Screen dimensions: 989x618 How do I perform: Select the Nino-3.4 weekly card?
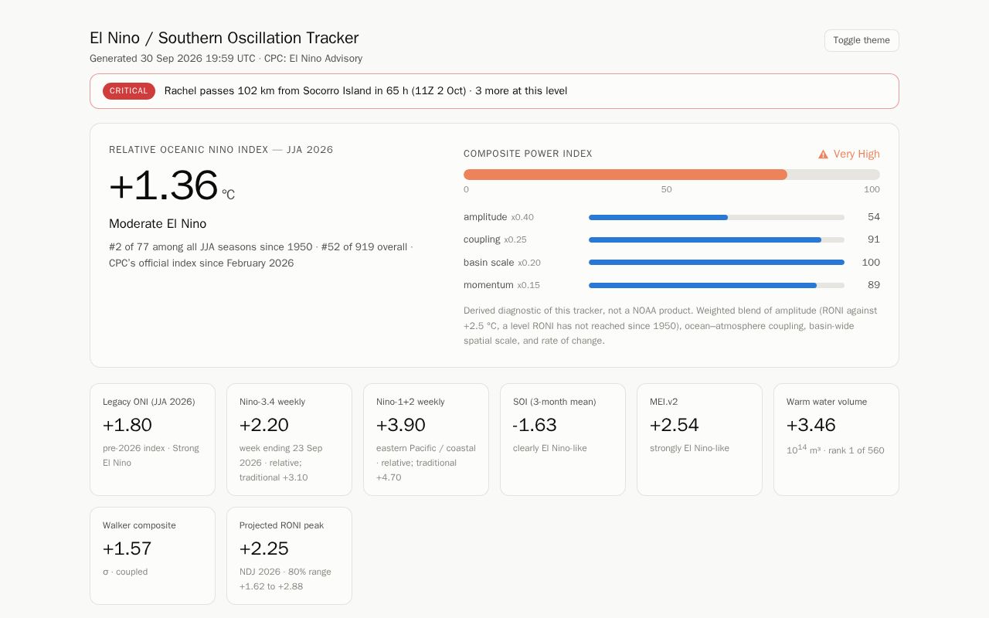289,440
